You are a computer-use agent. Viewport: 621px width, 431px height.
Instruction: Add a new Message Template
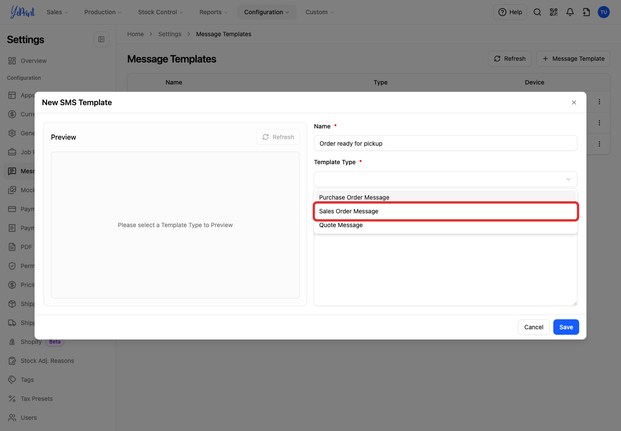pos(573,59)
